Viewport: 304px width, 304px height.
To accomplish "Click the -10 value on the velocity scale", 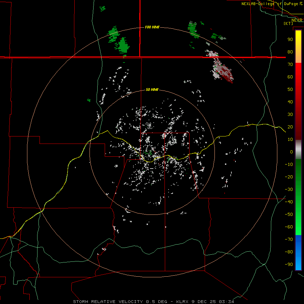I will (x=289, y=164).
